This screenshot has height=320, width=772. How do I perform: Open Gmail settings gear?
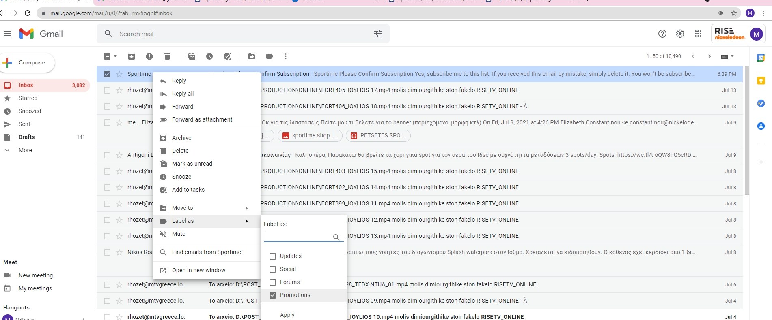(680, 34)
